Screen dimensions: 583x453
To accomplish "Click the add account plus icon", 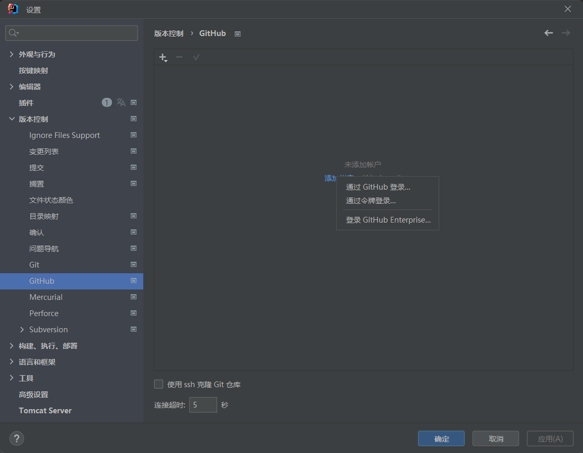I will [163, 57].
